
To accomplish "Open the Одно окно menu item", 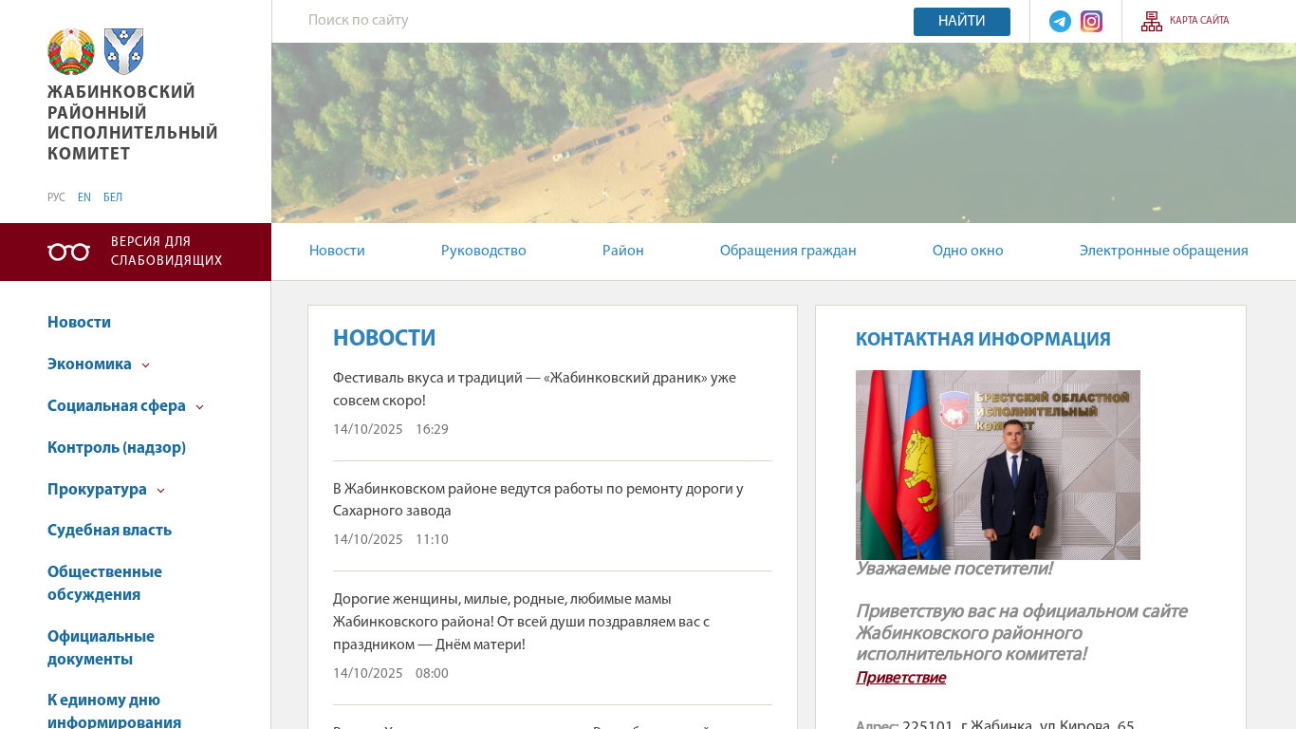I will (x=968, y=252).
